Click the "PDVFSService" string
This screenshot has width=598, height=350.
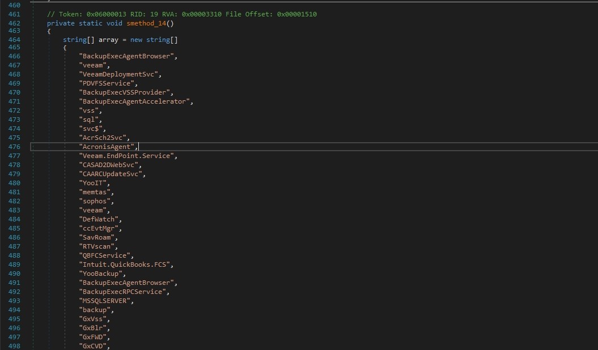pyautogui.click(x=107, y=83)
